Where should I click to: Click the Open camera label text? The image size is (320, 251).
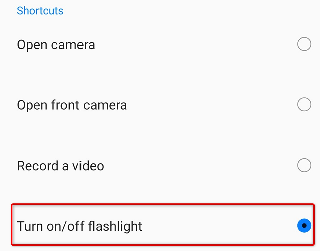(x=56, y=45)
